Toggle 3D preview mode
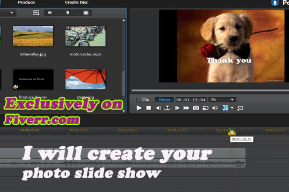The width and height of the screenshot is (289, 192). 225,108
